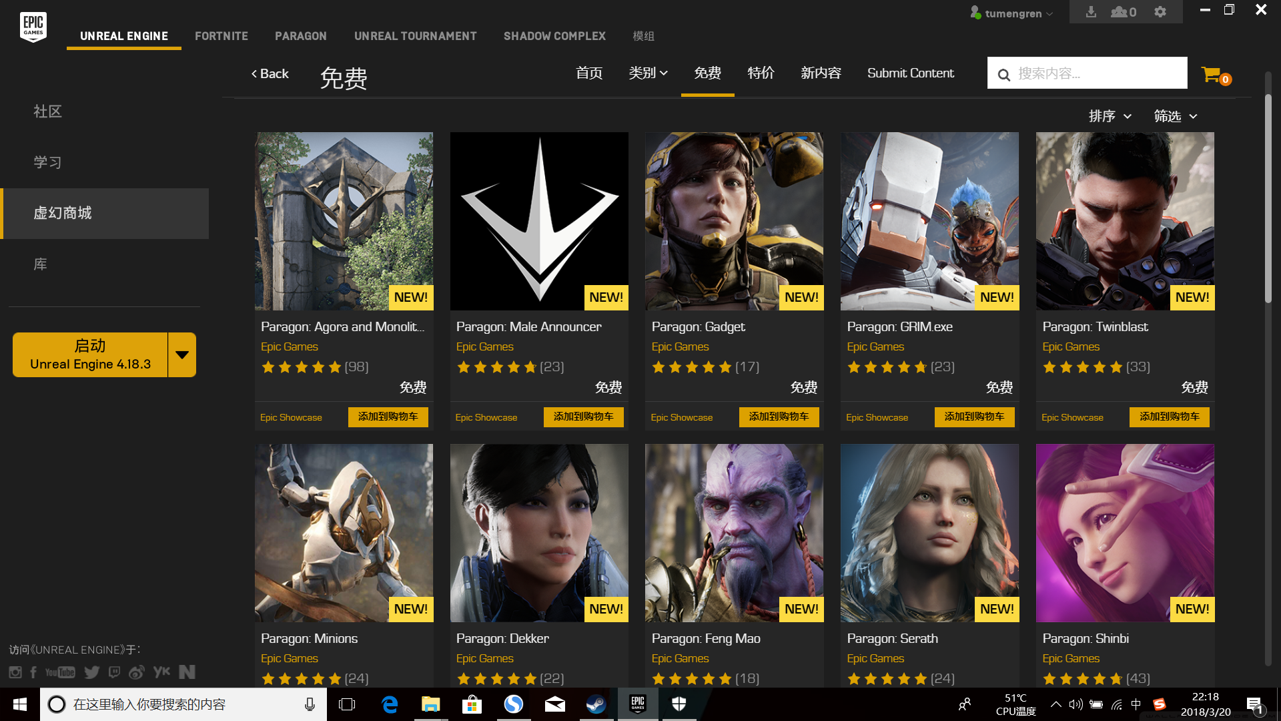The width and height of the screenshot is (1281, 721).
Task: Open the shopping cart icon
Action: coord(1212,74)
